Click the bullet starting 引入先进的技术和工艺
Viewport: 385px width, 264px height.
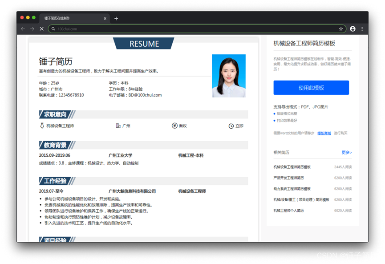point(89,223)
